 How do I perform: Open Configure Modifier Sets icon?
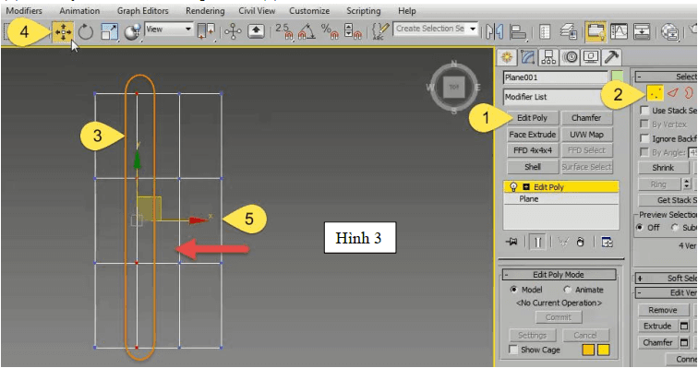tap(607, 242)
